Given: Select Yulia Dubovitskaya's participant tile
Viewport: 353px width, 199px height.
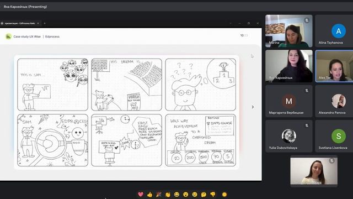Looking at the screenshot, I should click(289, 136).
